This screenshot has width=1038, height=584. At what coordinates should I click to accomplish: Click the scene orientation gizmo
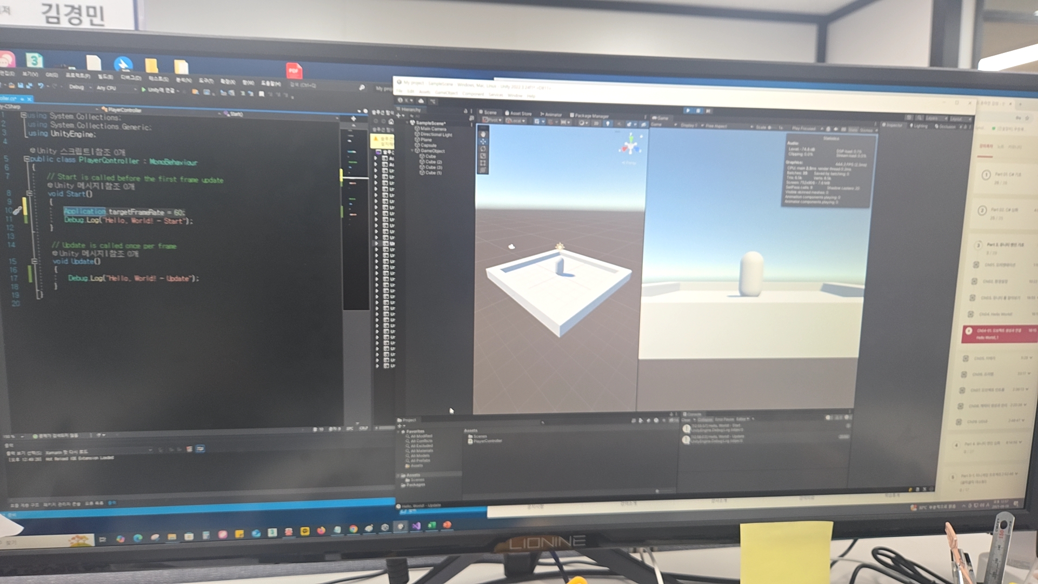tap(630, 146)
